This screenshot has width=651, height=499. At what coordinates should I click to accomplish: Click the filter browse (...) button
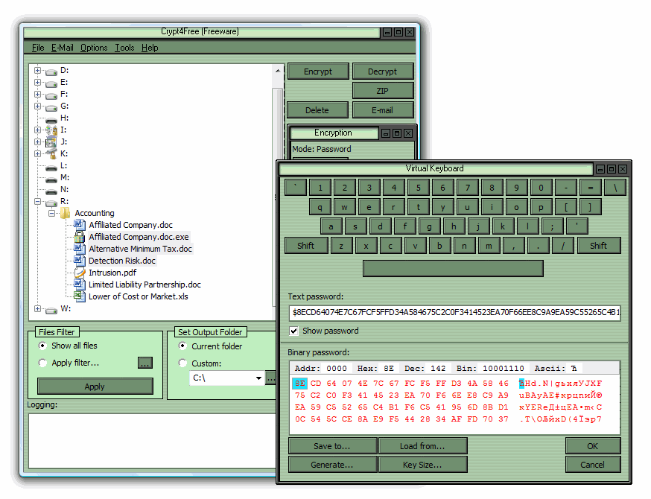pos(145,363)
